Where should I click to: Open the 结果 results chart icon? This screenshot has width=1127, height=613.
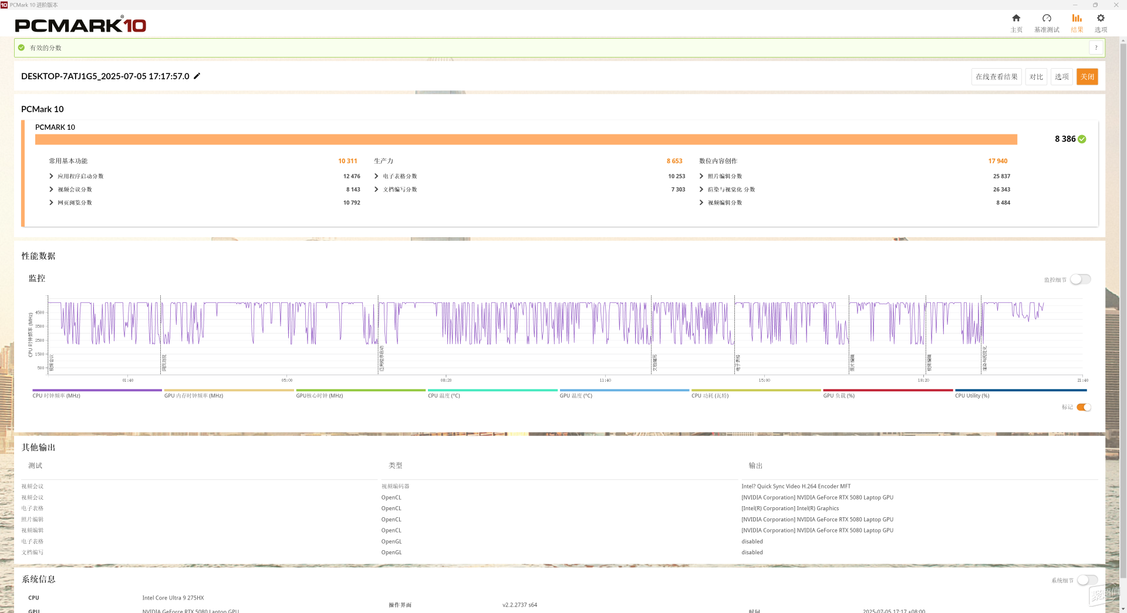[x=1077, y=18]
